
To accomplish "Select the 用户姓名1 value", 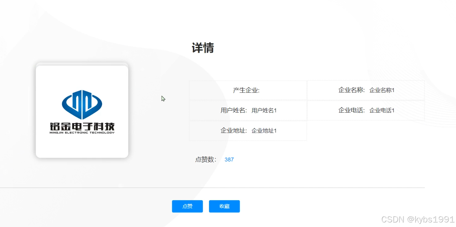I will 264,111.
